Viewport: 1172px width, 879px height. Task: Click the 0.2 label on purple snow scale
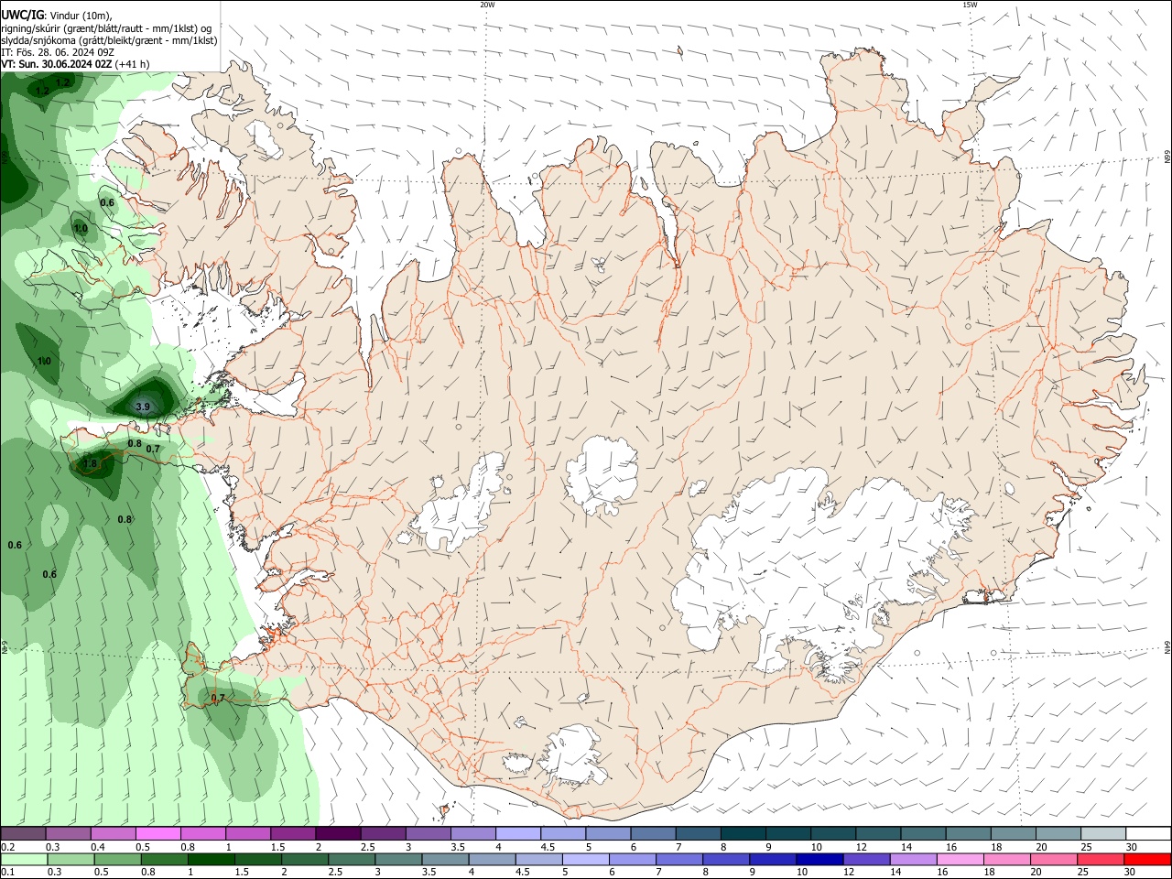pyautogui.click(x=8, y=847)
